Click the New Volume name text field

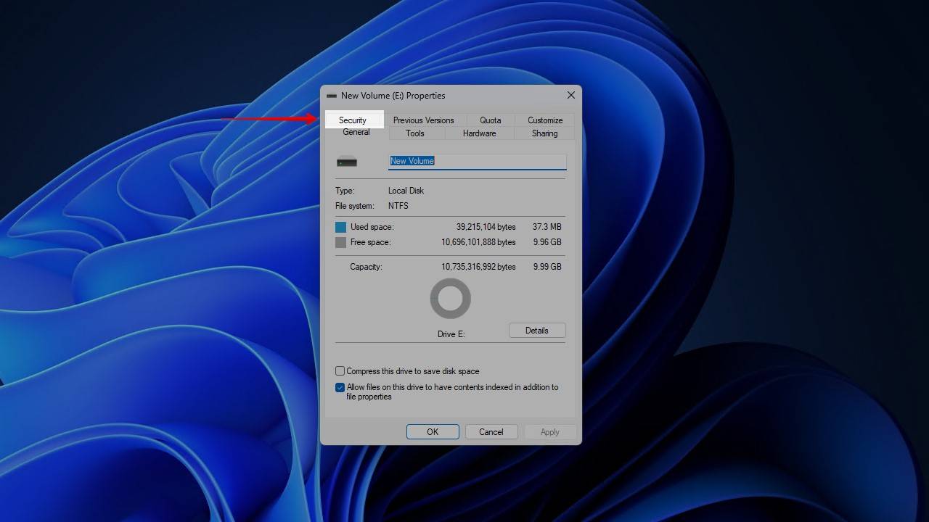pos(477,161)
